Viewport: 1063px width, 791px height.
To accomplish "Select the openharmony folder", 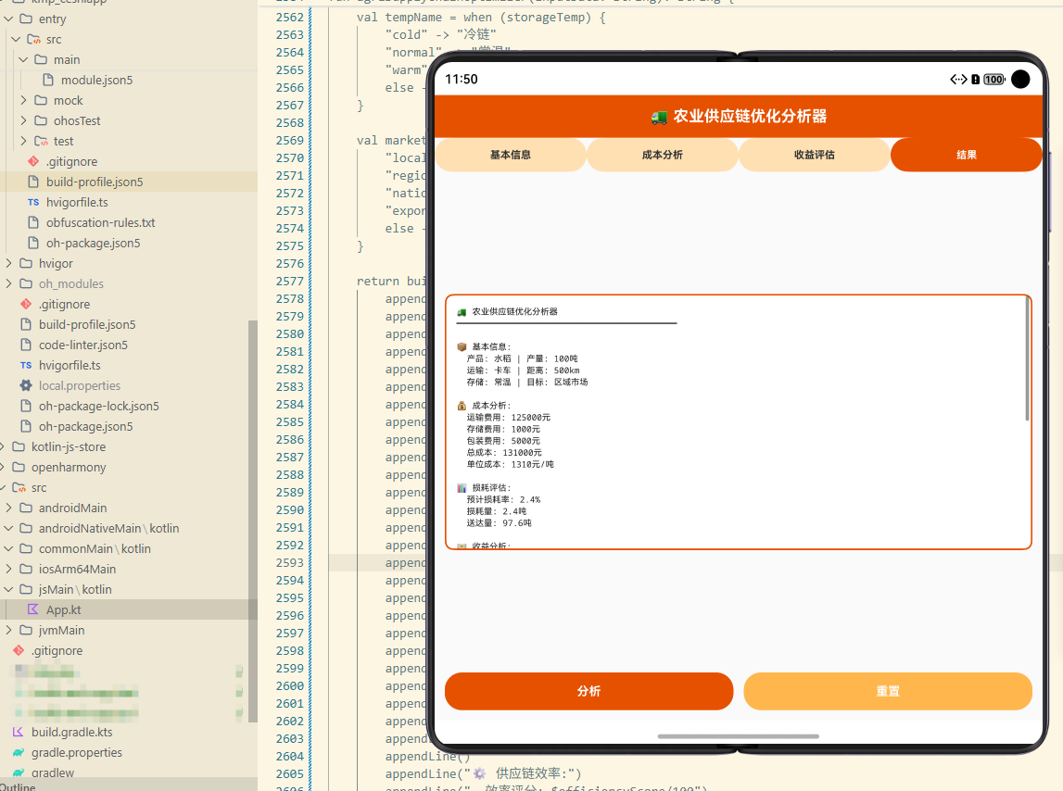I will pyautogui.click(x=69, y=467).
